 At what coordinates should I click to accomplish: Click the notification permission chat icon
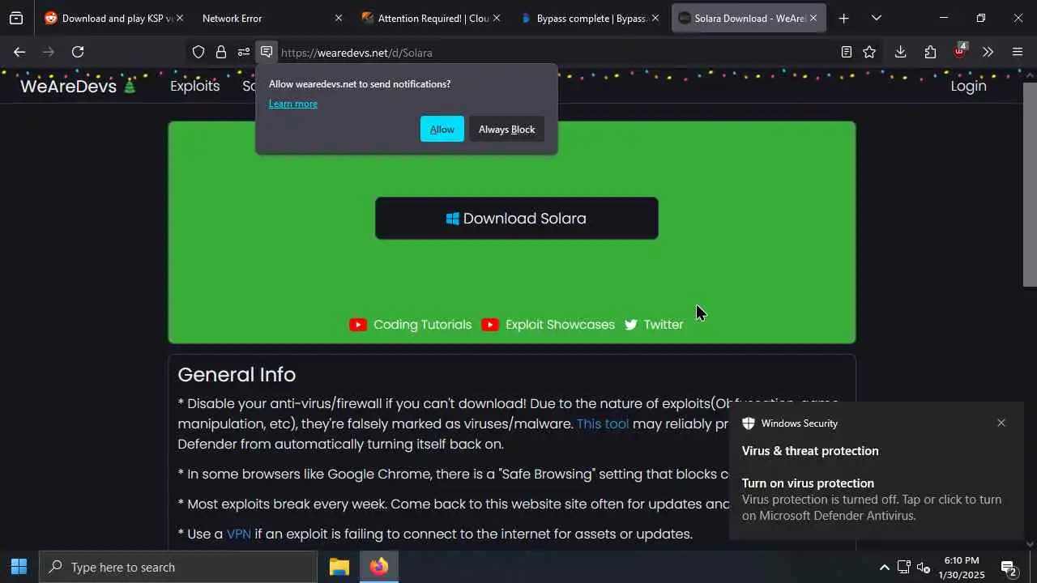pos(267,52)
